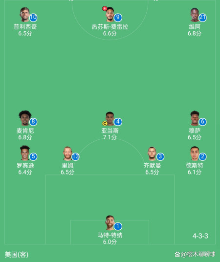Click the yellow captain C badge

[105, 123]
